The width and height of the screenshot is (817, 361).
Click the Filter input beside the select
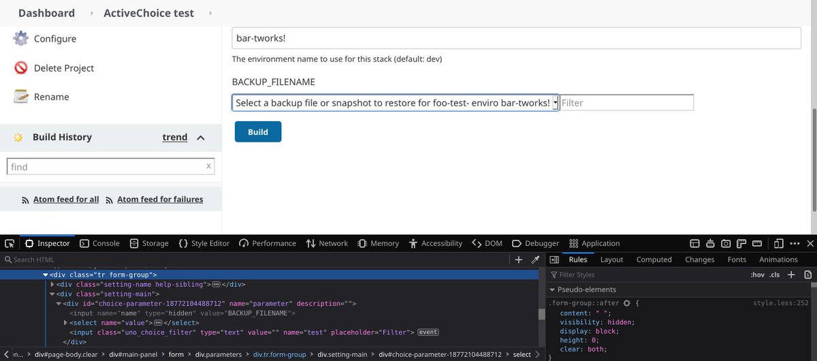pyautogui.click(x=626, y=103)
